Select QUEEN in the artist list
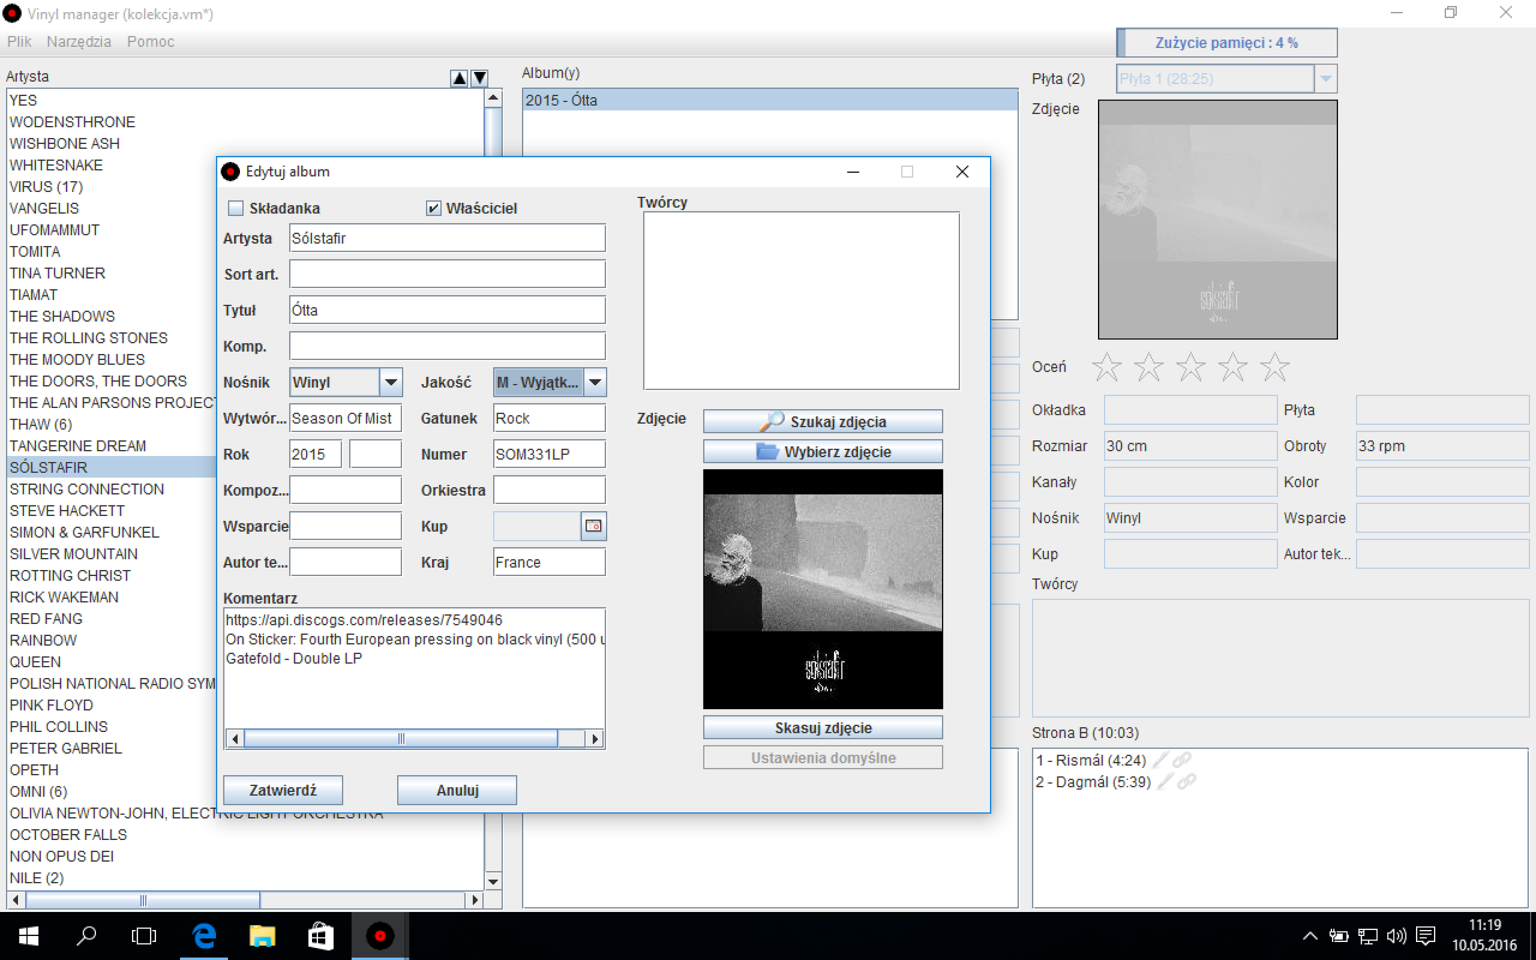 point(35,661)
